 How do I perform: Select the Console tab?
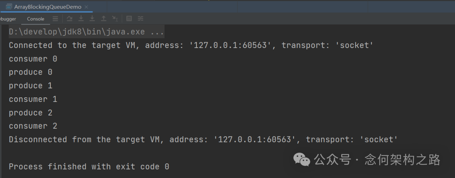36,19
